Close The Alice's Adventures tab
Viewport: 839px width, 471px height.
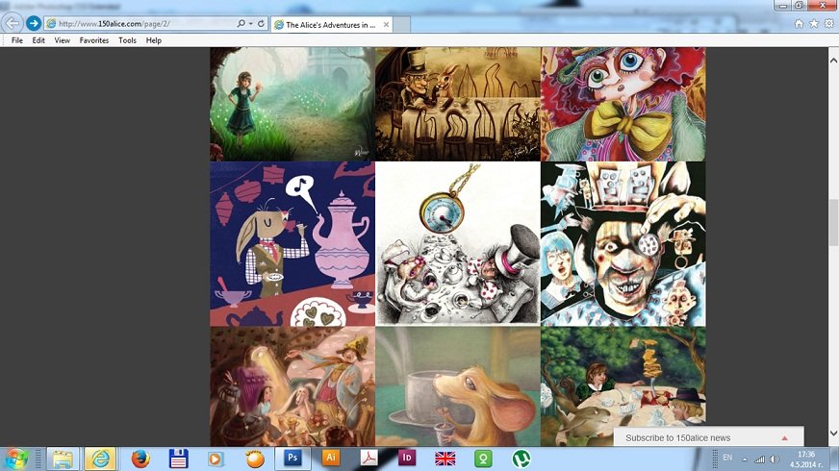tap(386, 25)
